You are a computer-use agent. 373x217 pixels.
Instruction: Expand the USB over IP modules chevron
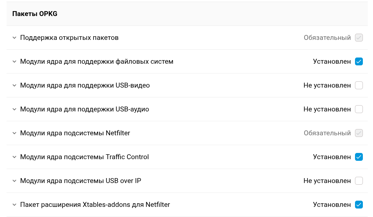pyautogui.click(x=14, y=181)
